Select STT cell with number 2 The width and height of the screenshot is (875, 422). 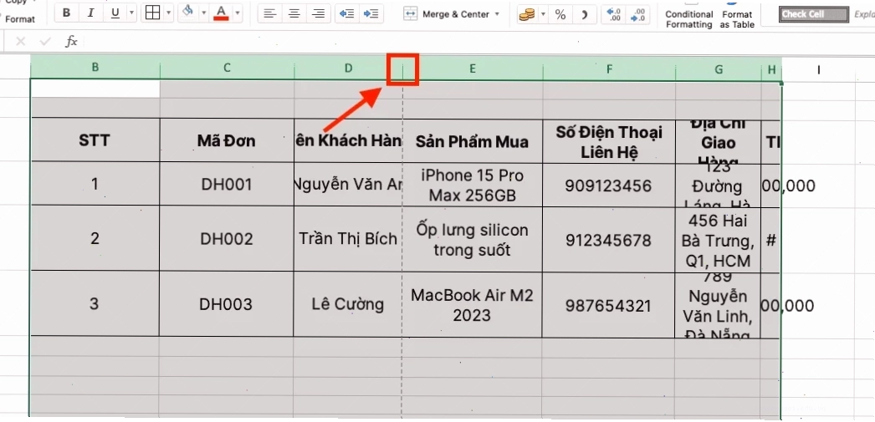click(95, 239)
